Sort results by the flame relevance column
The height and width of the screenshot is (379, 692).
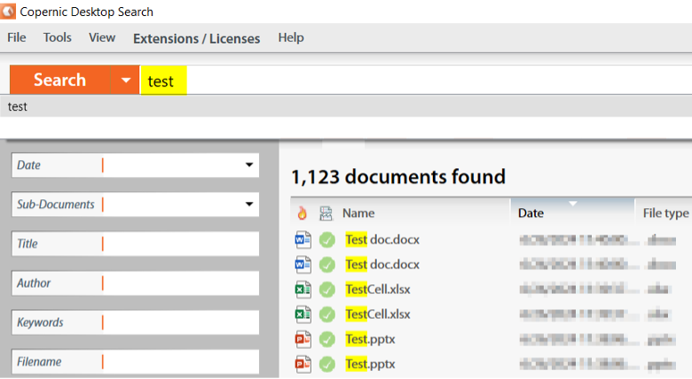303,213
